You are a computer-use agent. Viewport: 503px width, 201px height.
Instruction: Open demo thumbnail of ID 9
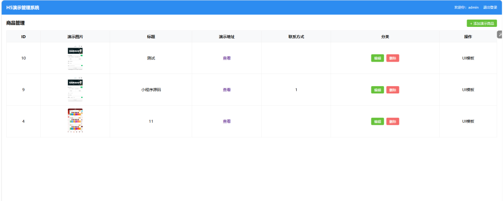(75, 89)
